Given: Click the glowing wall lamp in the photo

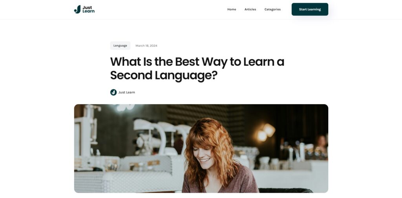Looking at the screenshot, I should coord(266,132).
